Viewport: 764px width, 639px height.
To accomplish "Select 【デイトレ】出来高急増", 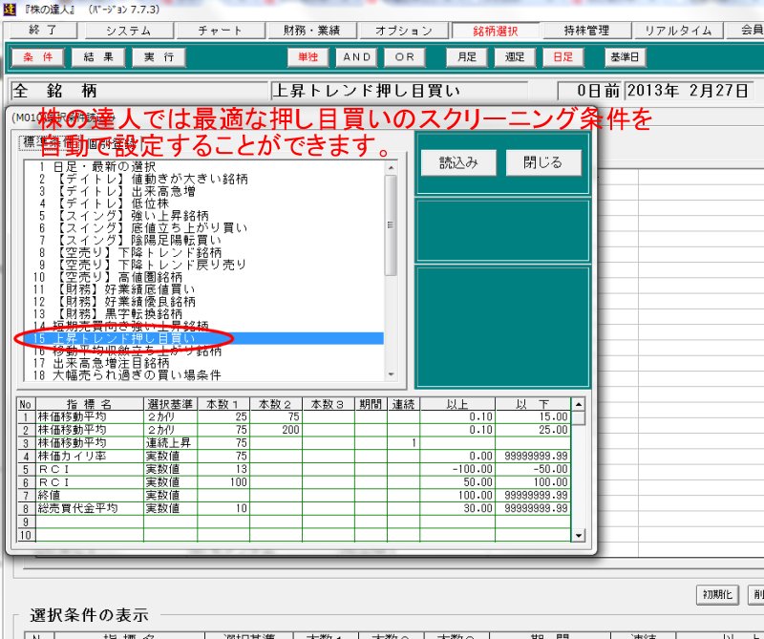I will [203, 191].
